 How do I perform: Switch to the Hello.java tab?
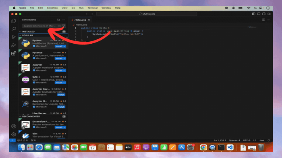pos(81,20)
